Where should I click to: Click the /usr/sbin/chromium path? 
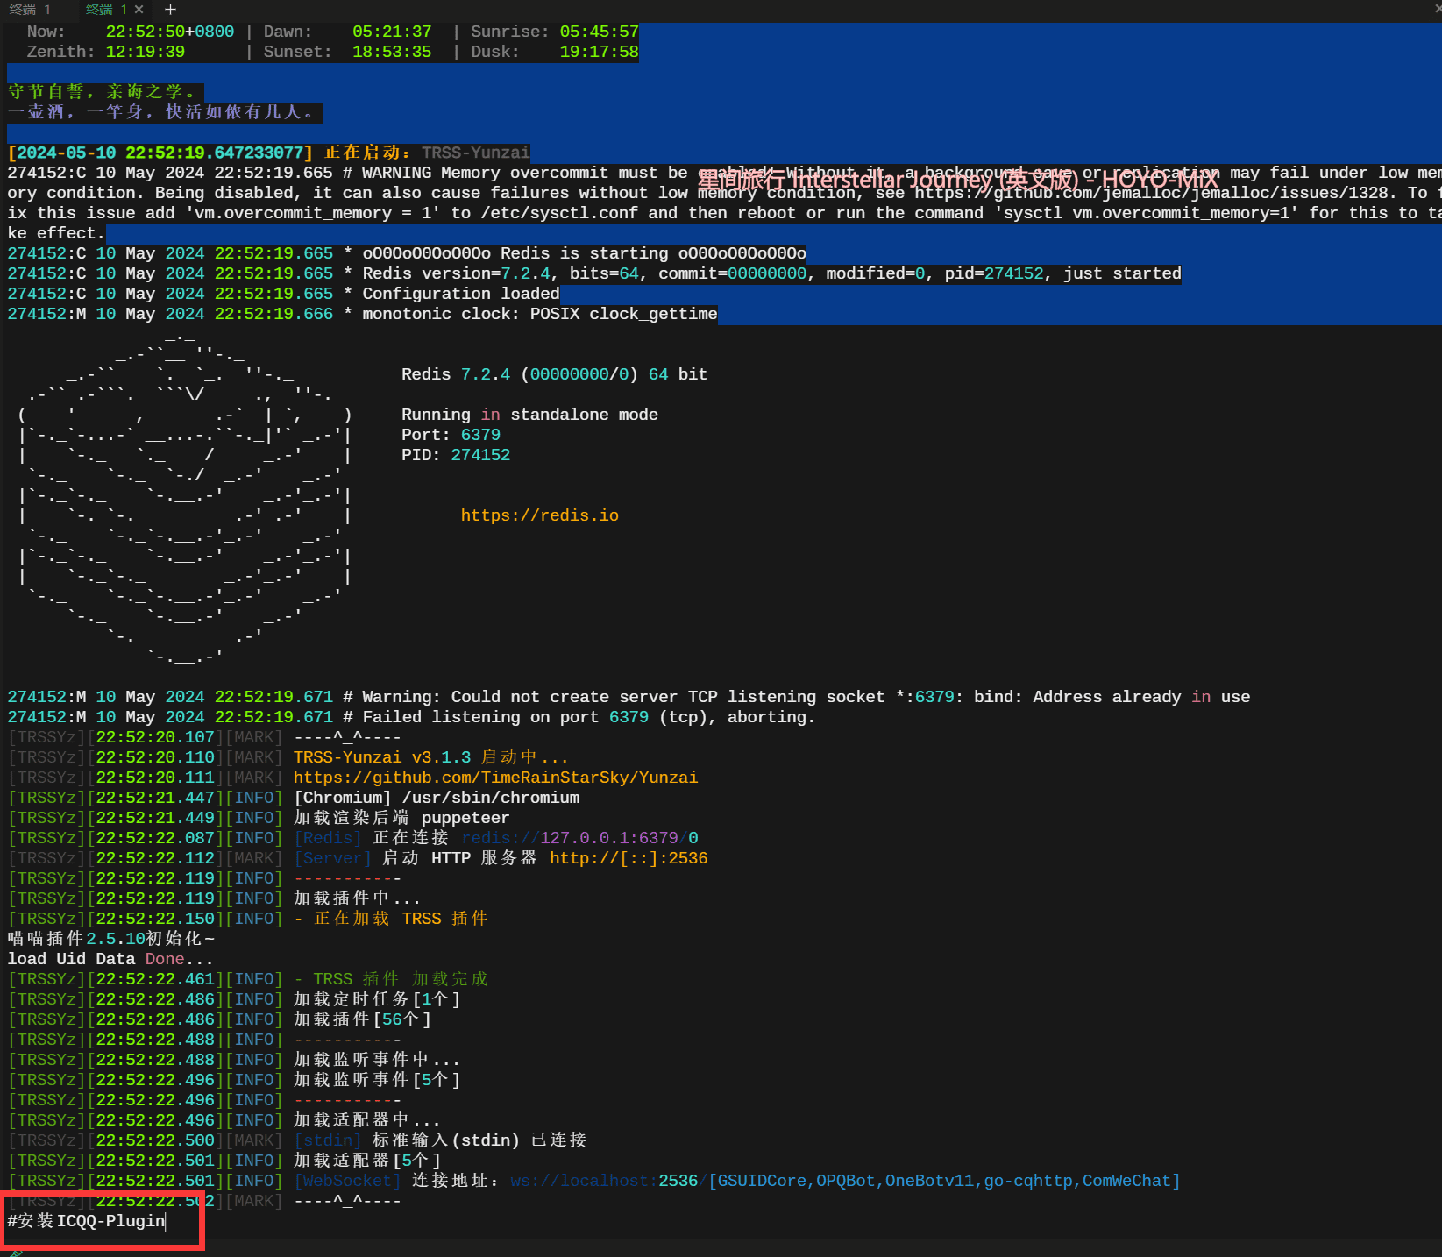(491, 798)
